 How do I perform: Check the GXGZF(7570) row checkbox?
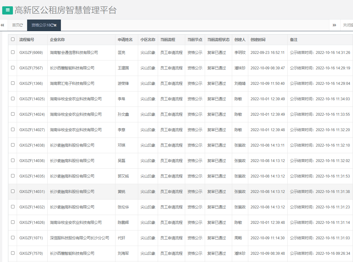click(x=13, y=253)
